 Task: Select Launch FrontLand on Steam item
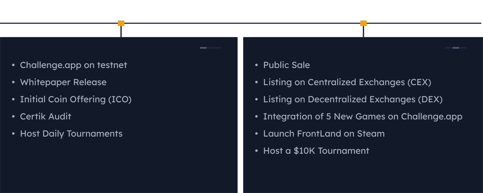324,134
